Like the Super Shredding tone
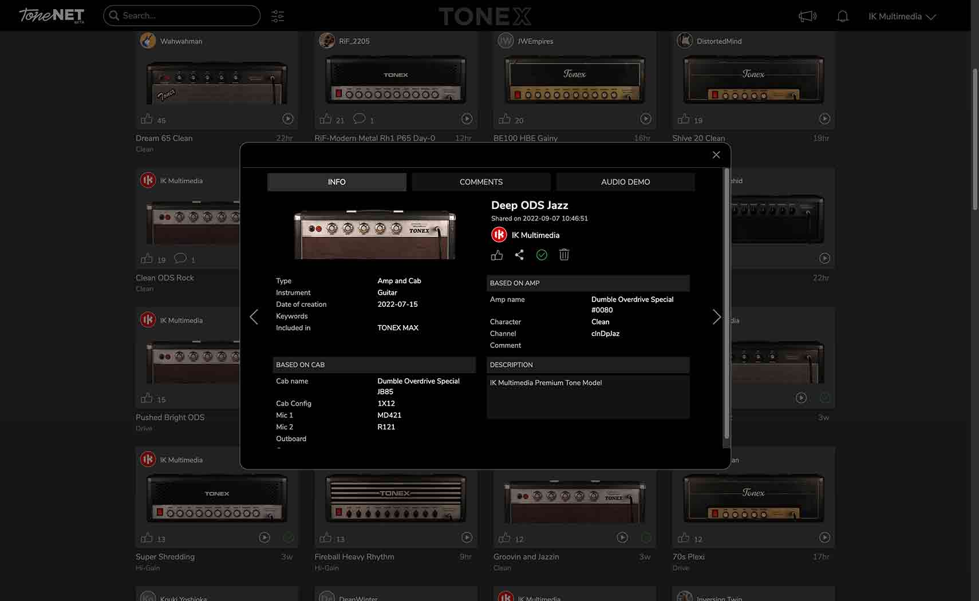This screenshot has height=601, width=979. click(147, 538)
